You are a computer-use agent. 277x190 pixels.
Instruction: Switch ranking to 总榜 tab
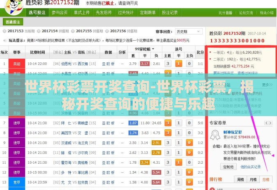[x=266, y=179]
